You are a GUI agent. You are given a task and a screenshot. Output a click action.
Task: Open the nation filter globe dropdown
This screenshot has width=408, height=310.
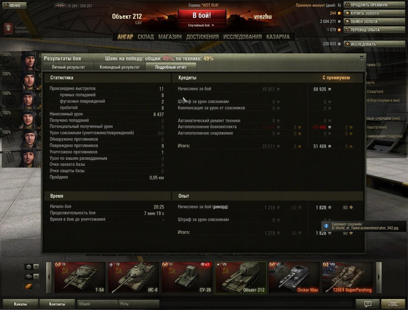32,267
